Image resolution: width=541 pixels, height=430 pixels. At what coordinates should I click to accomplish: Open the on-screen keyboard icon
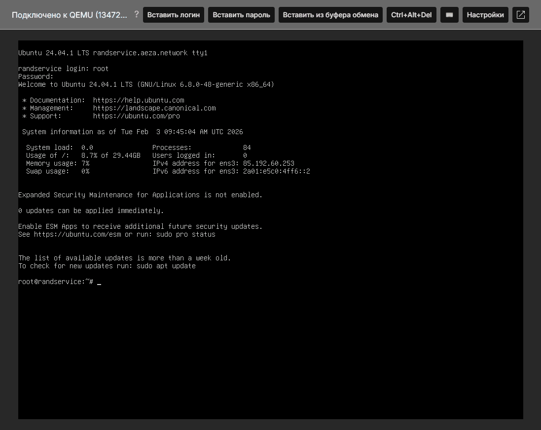tap(449, 15)
